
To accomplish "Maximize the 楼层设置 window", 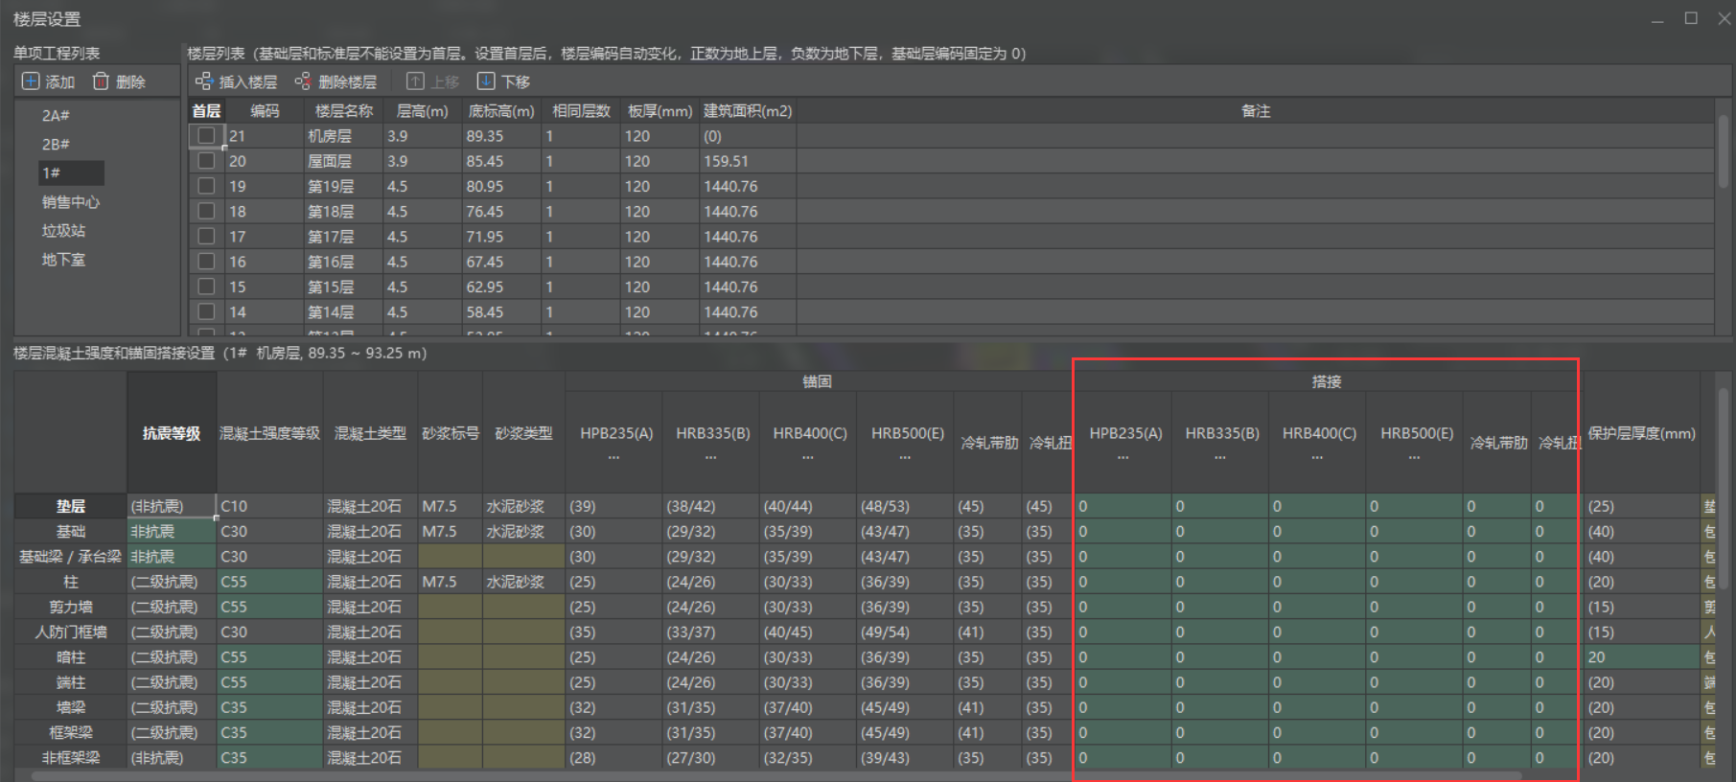I will tap(1691, 18).
